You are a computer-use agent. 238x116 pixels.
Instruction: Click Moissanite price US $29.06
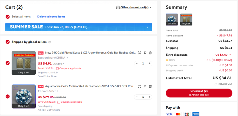click(46, 97)
